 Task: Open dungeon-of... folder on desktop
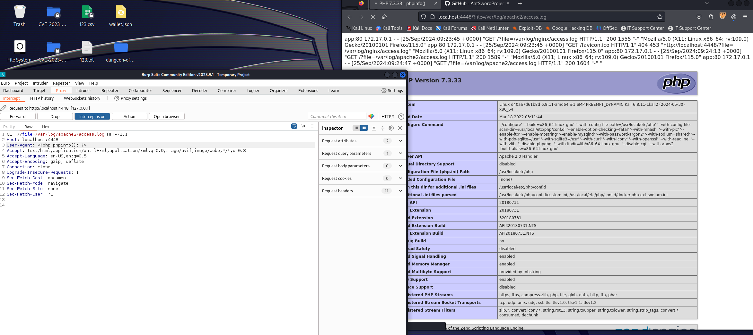point(120,51)
